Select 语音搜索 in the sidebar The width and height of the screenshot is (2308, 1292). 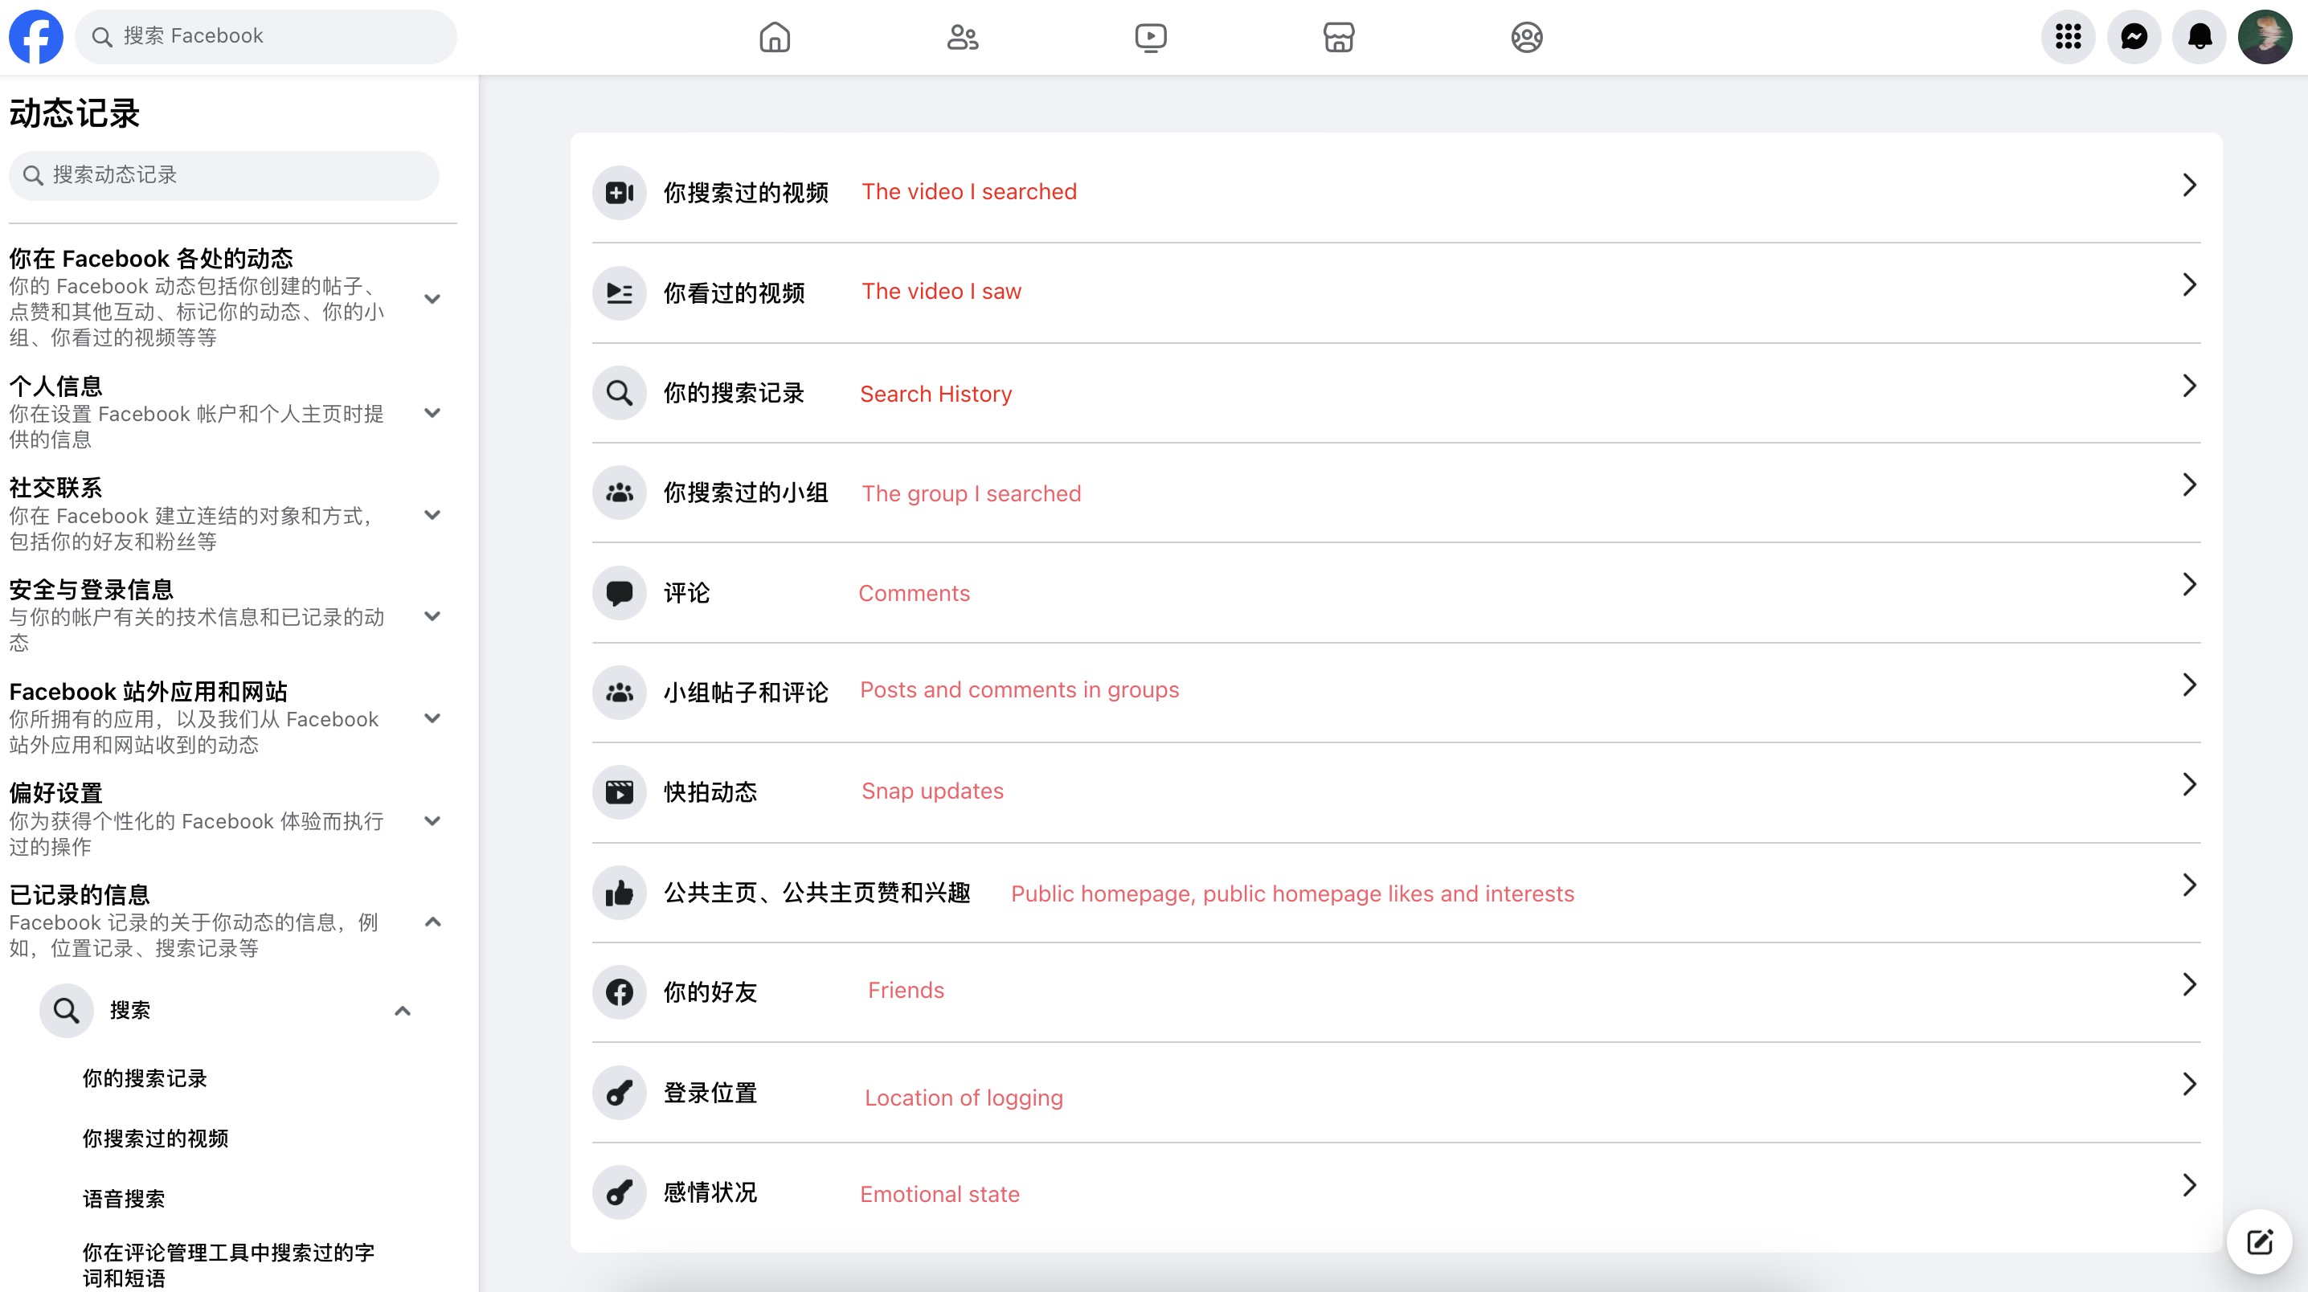click(123, 1198)
